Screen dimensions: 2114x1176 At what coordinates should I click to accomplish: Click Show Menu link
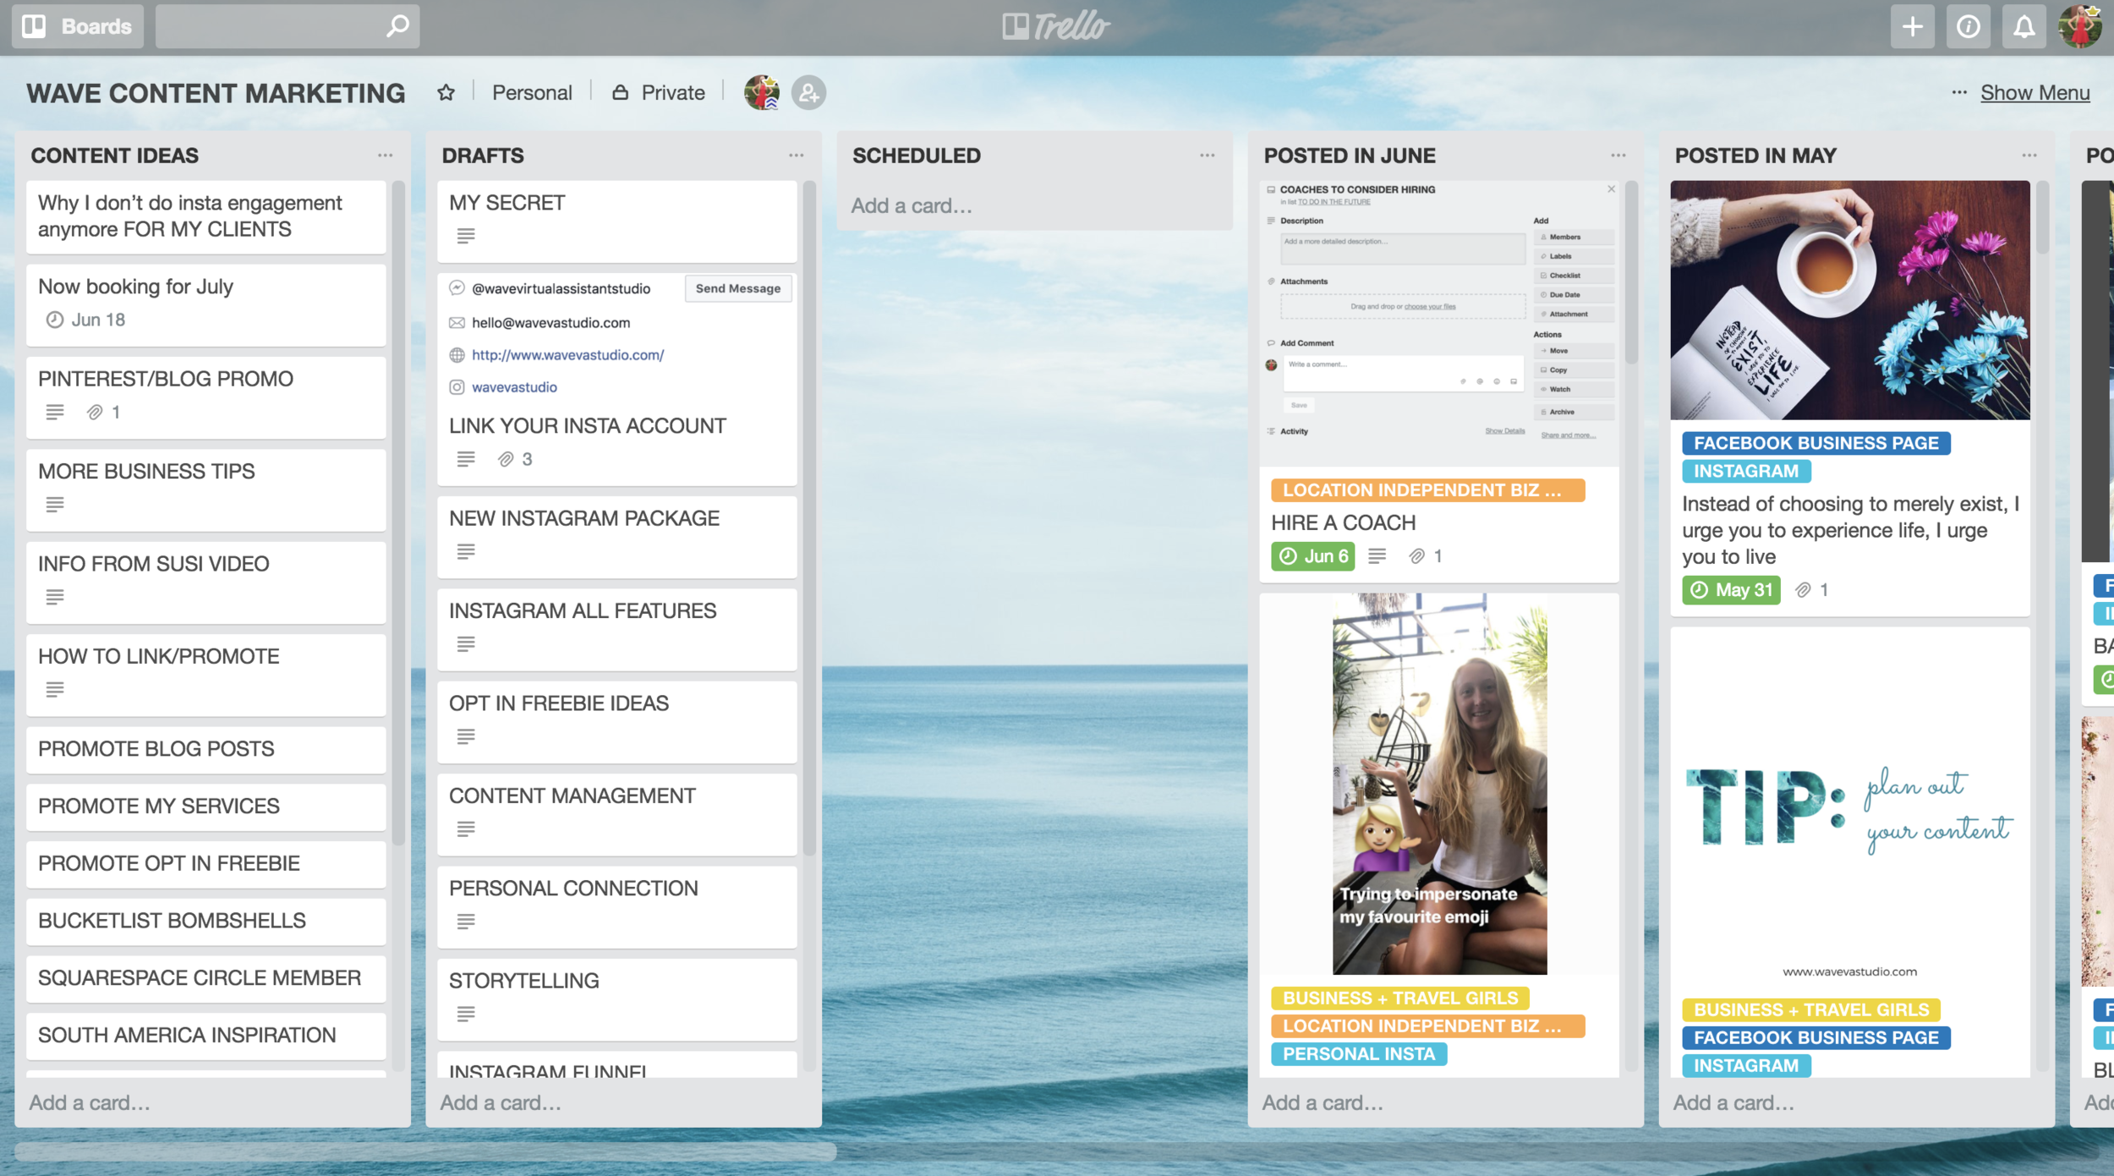pos(2035,92)
